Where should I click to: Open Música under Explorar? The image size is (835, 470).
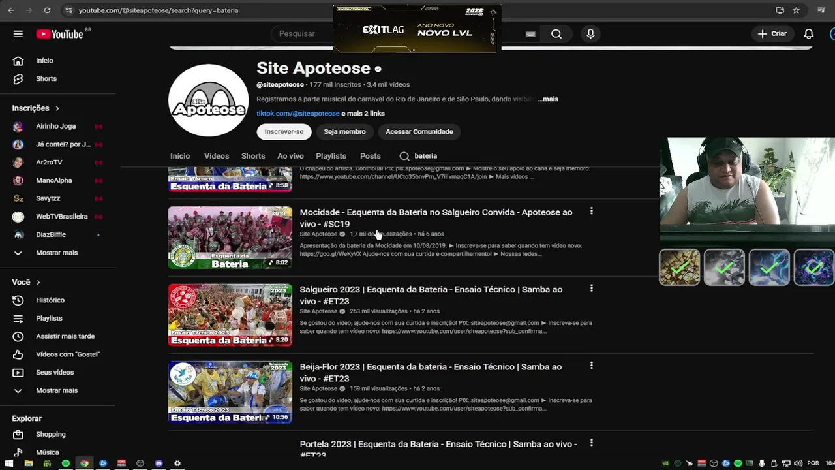click(48, 452)
